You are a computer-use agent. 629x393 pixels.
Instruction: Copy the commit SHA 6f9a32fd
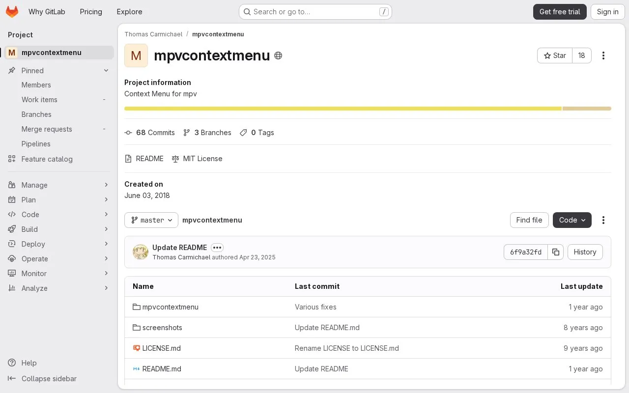click(556, 252)
